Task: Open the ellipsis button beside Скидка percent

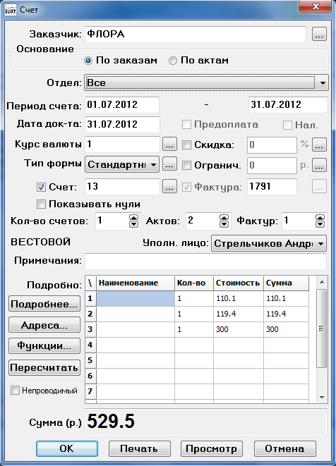Action: 319,145
